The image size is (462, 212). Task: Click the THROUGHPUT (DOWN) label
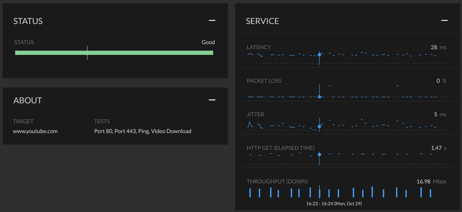tap(277, 181)
